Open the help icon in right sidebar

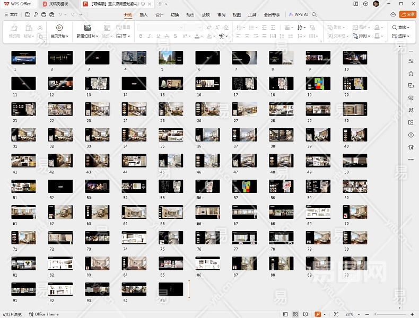[x=411, y=135]
